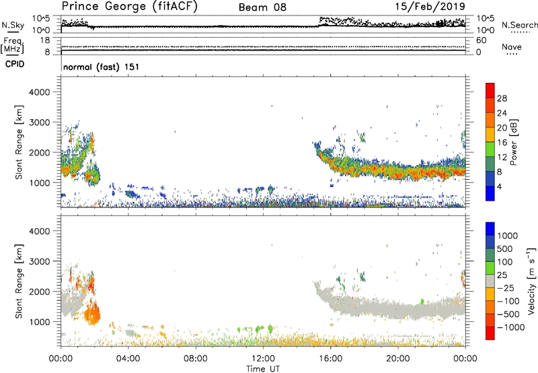538x373 pixels.
Task: Click the "Freq. [MHz]" axis label
Action: (13, 45)
